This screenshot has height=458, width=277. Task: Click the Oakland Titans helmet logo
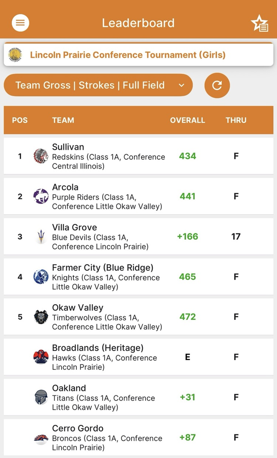(x=41, y=397)
